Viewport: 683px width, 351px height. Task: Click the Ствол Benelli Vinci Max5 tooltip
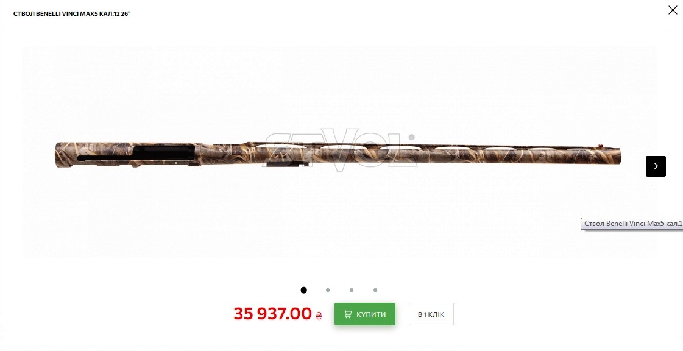coord(632,224)
